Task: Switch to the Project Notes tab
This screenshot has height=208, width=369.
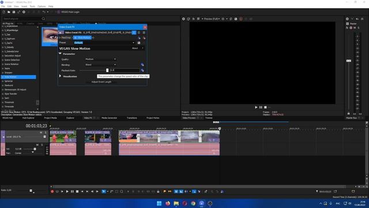Action: point(153,118)
